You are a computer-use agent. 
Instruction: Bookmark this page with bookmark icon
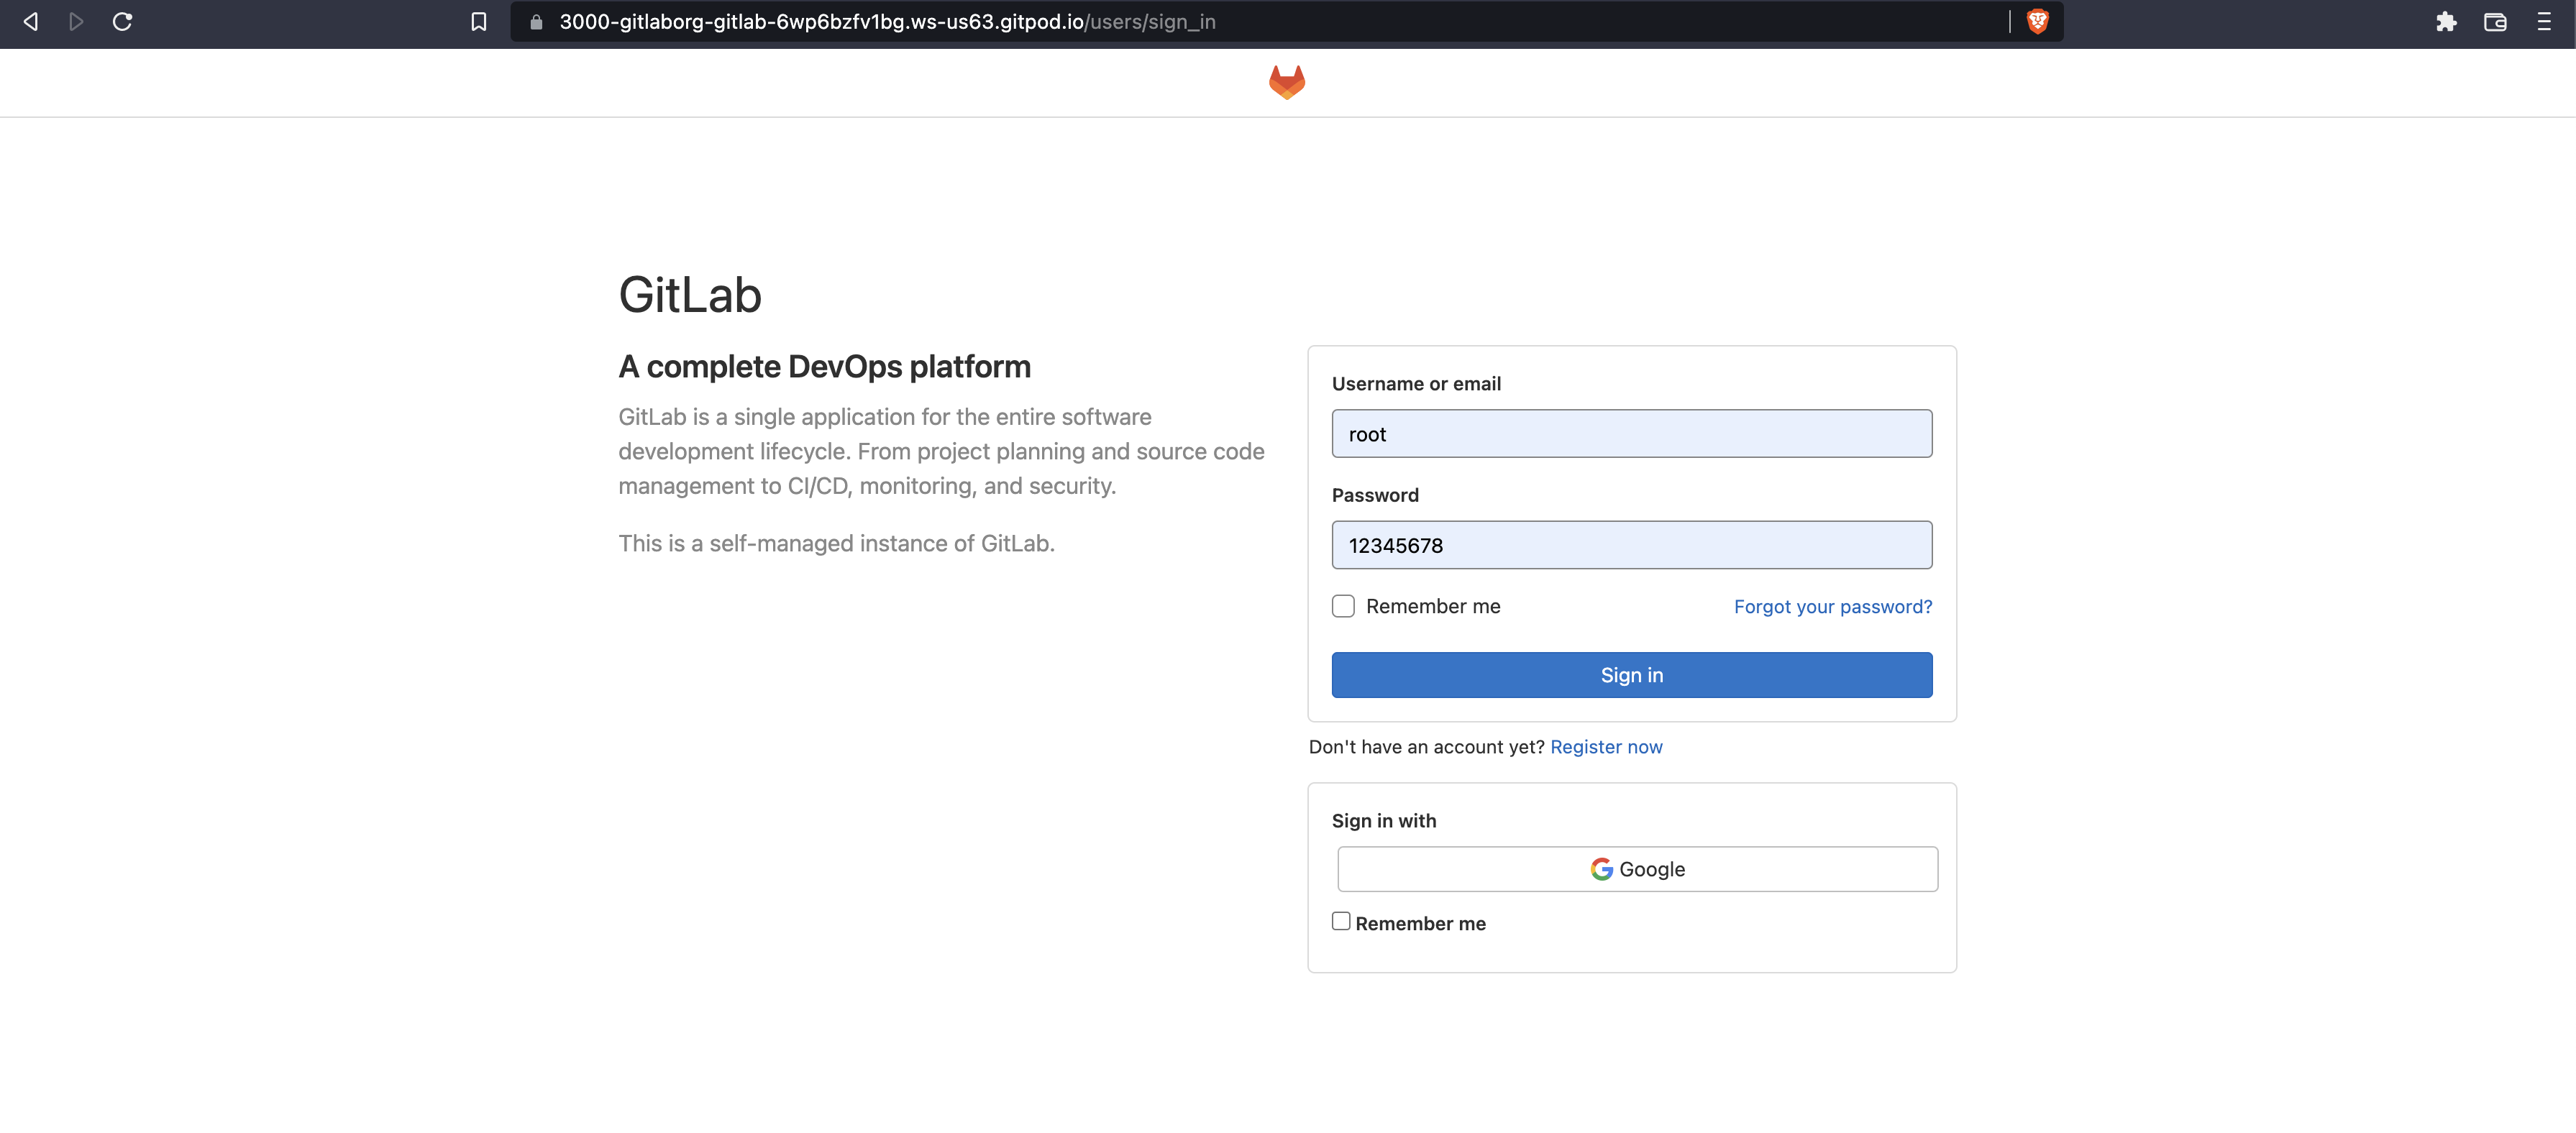[479, 22]
